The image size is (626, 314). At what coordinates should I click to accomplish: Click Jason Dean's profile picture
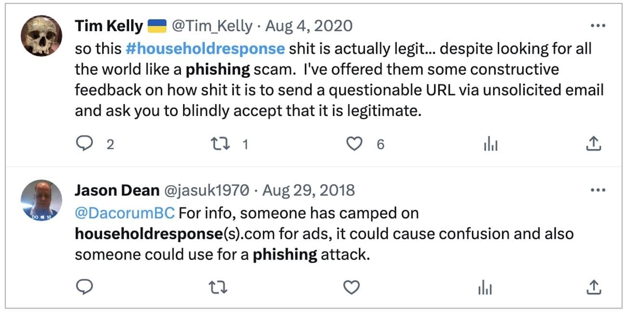point(41,200)
